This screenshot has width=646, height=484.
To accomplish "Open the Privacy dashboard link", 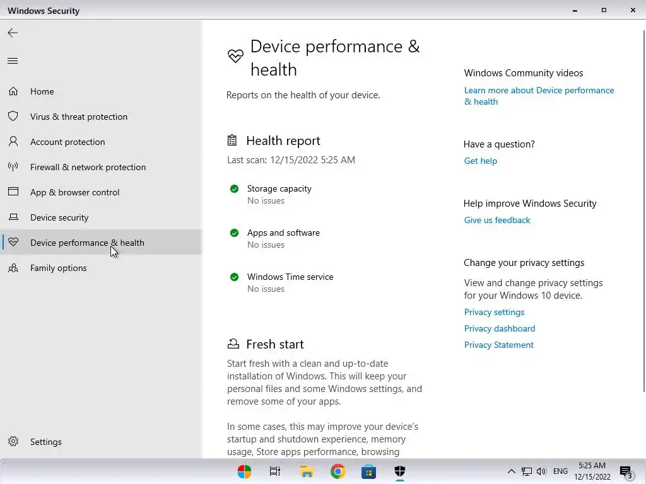I will coord(500,328).
